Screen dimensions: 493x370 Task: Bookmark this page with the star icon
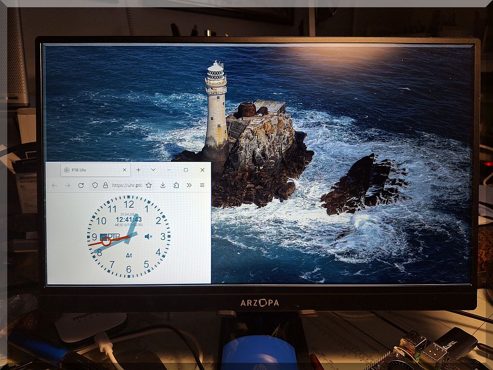coord(149,185)
